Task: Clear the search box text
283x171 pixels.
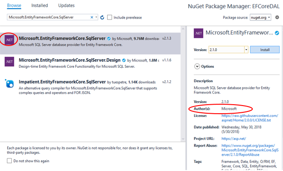Action: 91,17
